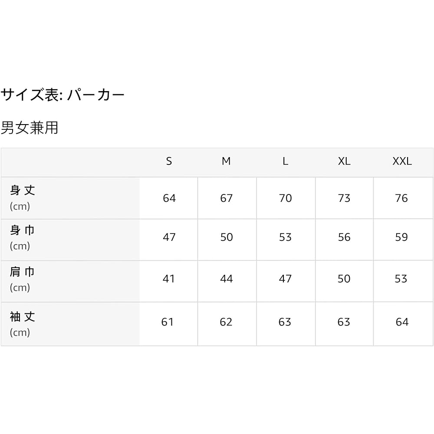Select the 身丈 (cm) row label
This screenshot has width=434, height=434.
23,197
